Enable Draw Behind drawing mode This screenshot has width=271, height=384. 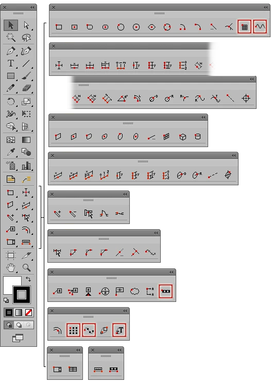(x=19, y=325)
